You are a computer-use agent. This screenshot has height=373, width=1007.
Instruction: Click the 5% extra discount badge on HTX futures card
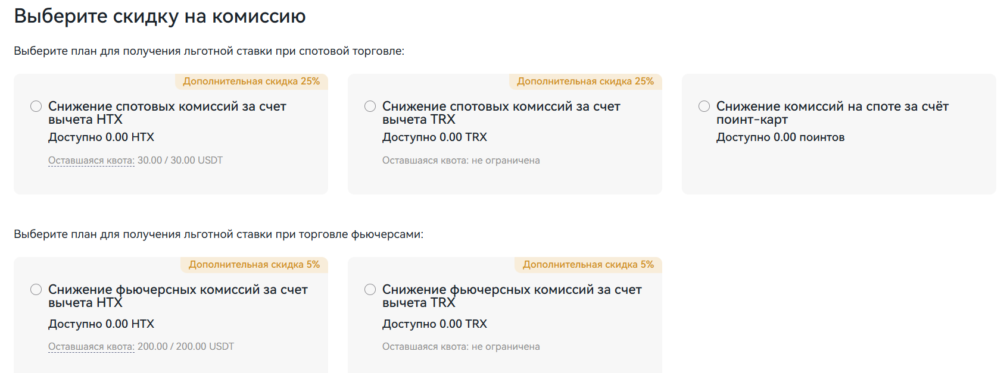click(x=255, y=265)
